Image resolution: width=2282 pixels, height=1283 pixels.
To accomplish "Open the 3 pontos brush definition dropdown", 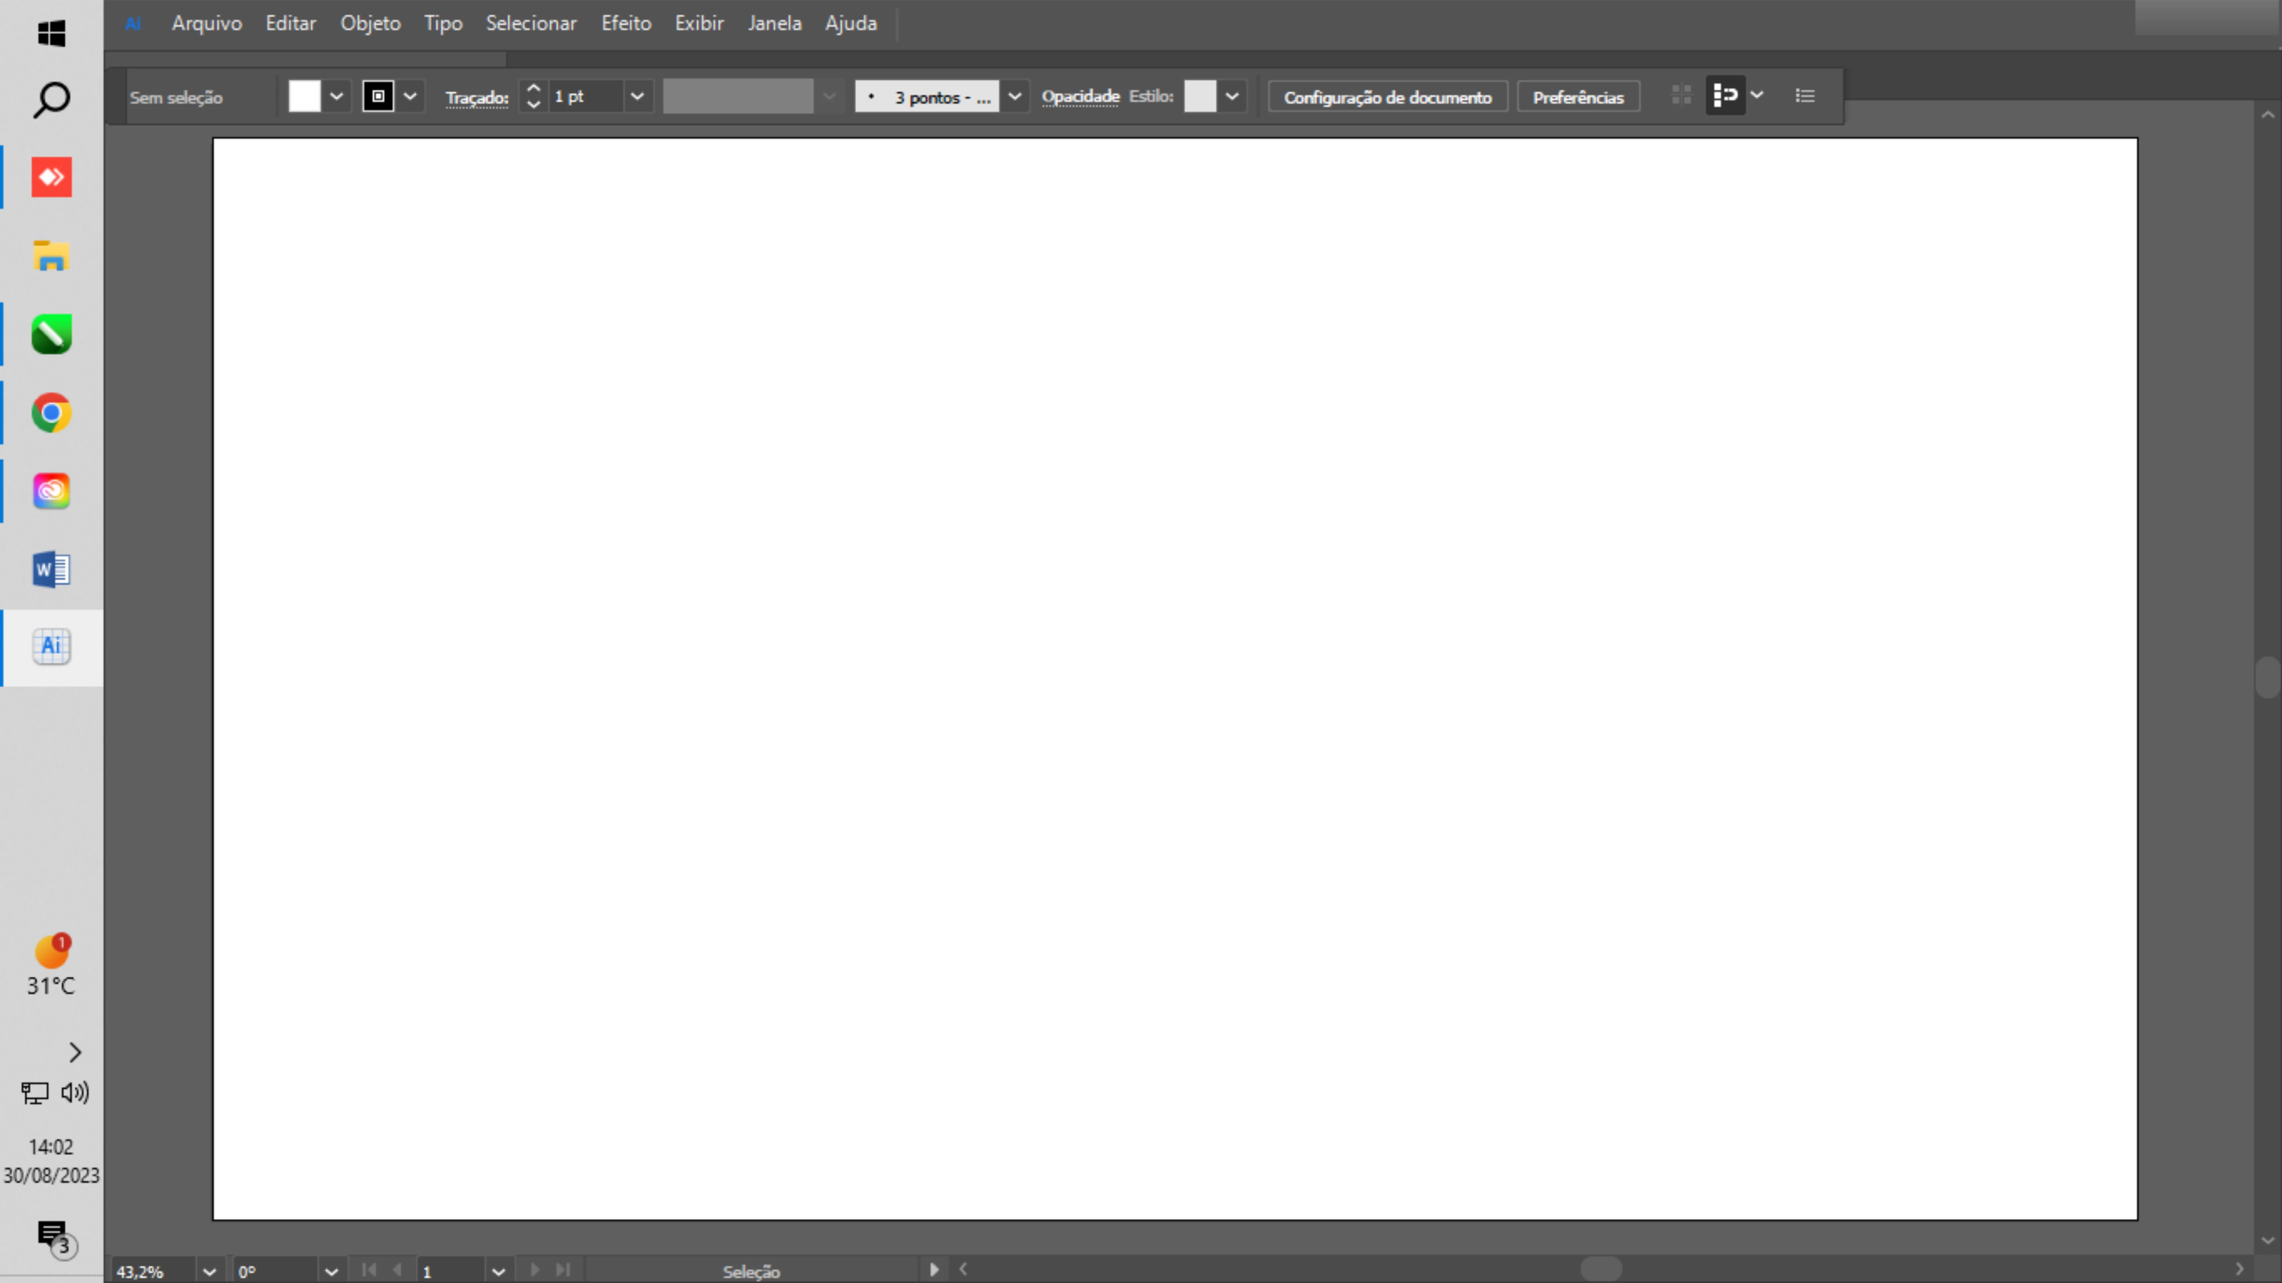I will [x=1014, y=97].
